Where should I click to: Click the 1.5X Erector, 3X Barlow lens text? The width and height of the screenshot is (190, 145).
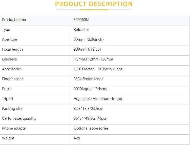(x=98, y=69)
